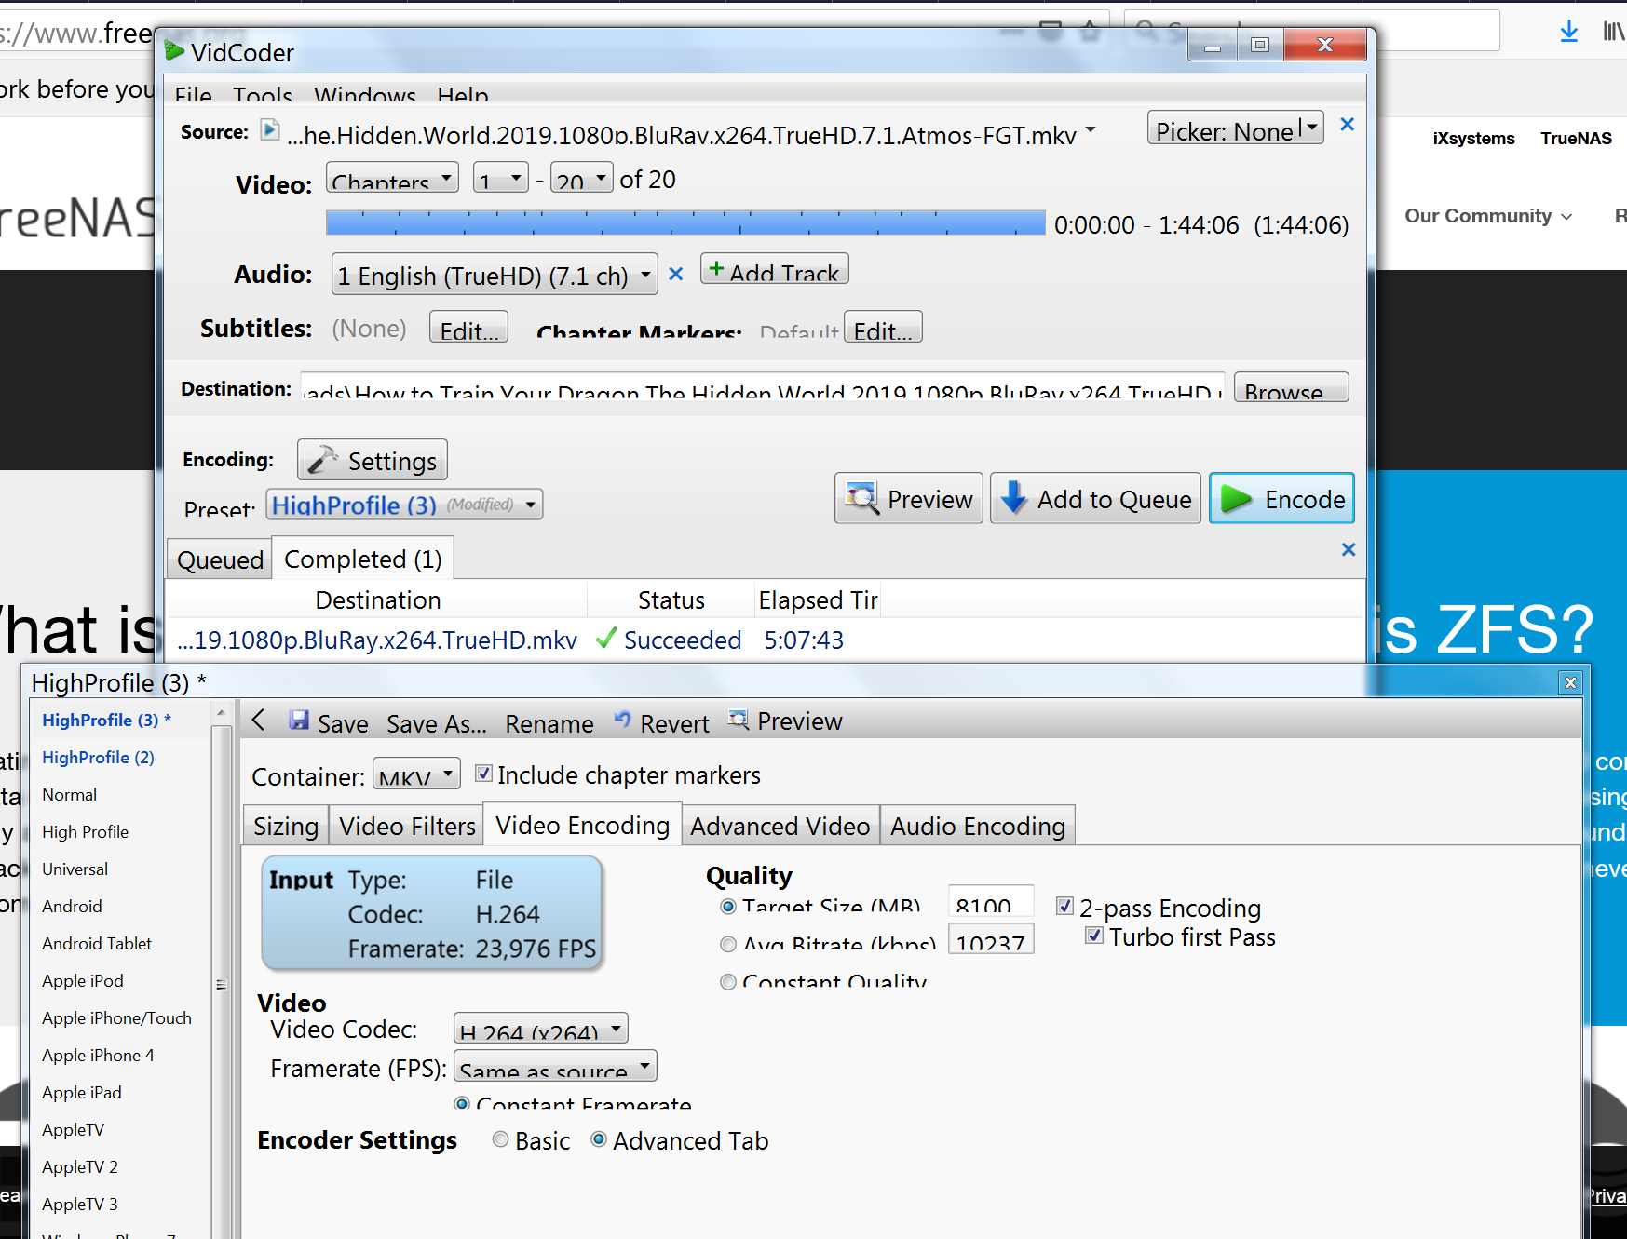Click the Avg Bitrate field 10237
1627x1239 pixels.
pos(991,938)
